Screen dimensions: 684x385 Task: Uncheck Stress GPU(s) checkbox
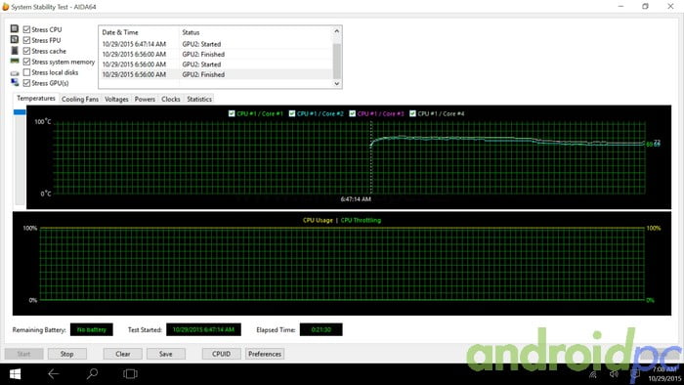(26, 83)
